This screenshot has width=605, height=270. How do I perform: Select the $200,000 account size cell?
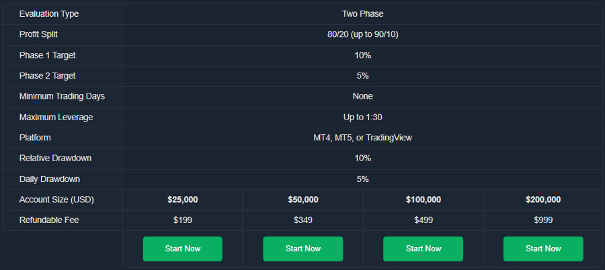click(x=543, y=199)
